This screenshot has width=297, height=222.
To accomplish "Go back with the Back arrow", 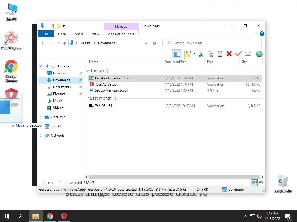I will pyautogui.click(x=43, y=43).
